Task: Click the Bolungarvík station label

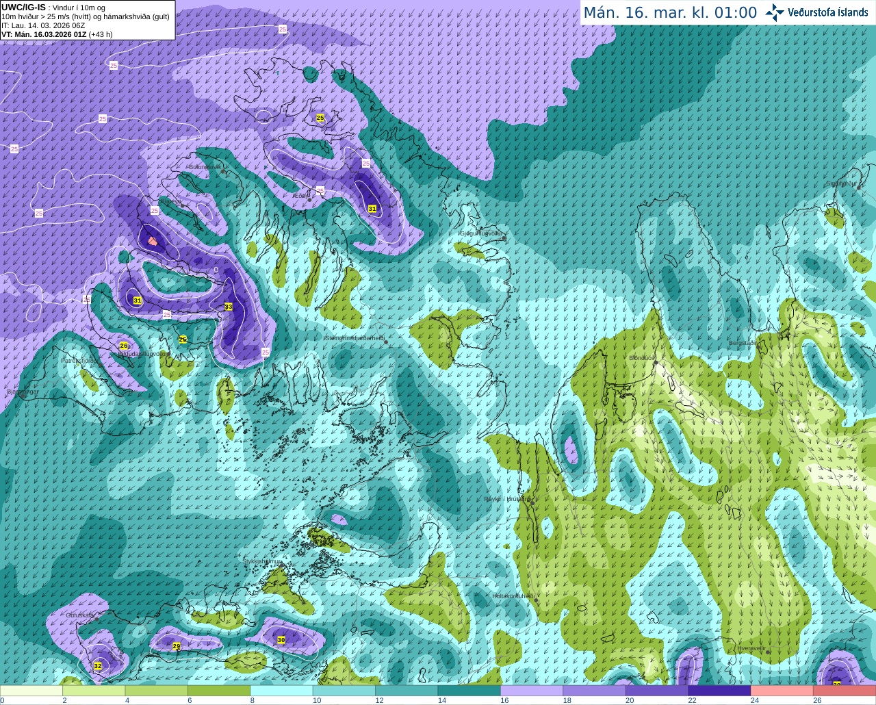Action: (204, 167)
